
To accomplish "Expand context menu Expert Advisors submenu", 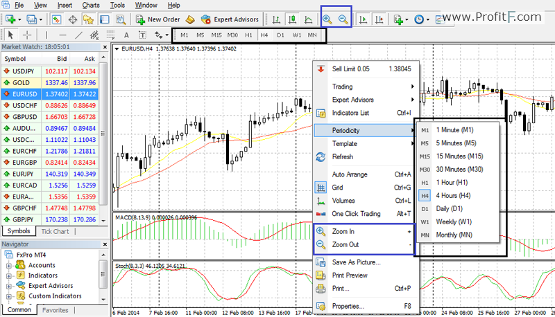I will tap(366, 100).
